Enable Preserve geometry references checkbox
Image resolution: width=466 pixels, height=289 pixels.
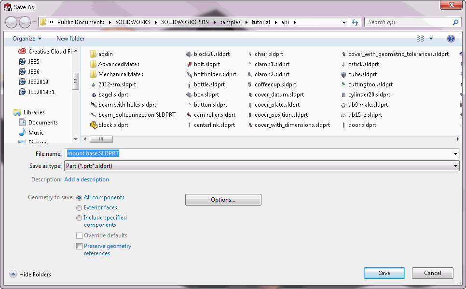(x=79, y=246)
